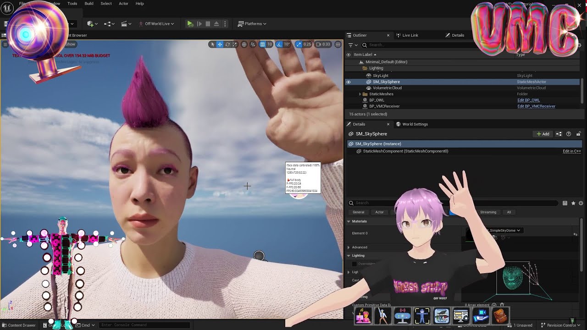Image resolution: width=587 pixels, height=330 pixels.
Task: Click the Eject button in the play toolbar
Action: click(x=216, y=24)
